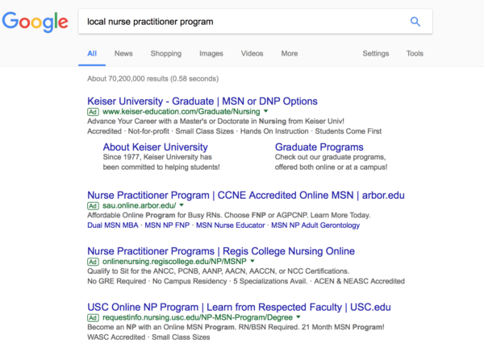This screenshot has width=484, height=343.
Task: Open the More search menu
Action: [x=290, y=54]
